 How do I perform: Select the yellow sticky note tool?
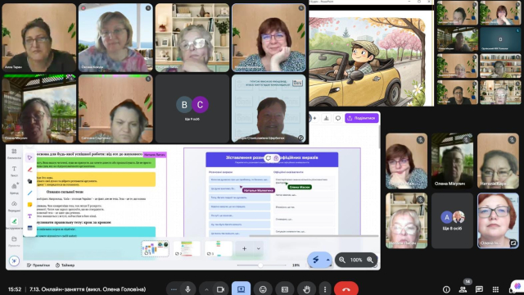pos(29,204)
